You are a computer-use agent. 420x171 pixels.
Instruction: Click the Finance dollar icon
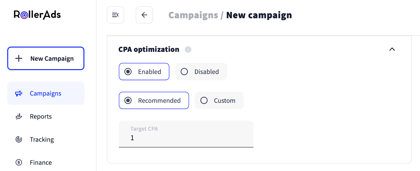tap(19, 162)
